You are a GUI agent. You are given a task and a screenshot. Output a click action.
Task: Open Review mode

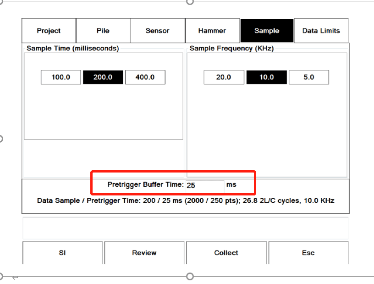pos(144,253)
